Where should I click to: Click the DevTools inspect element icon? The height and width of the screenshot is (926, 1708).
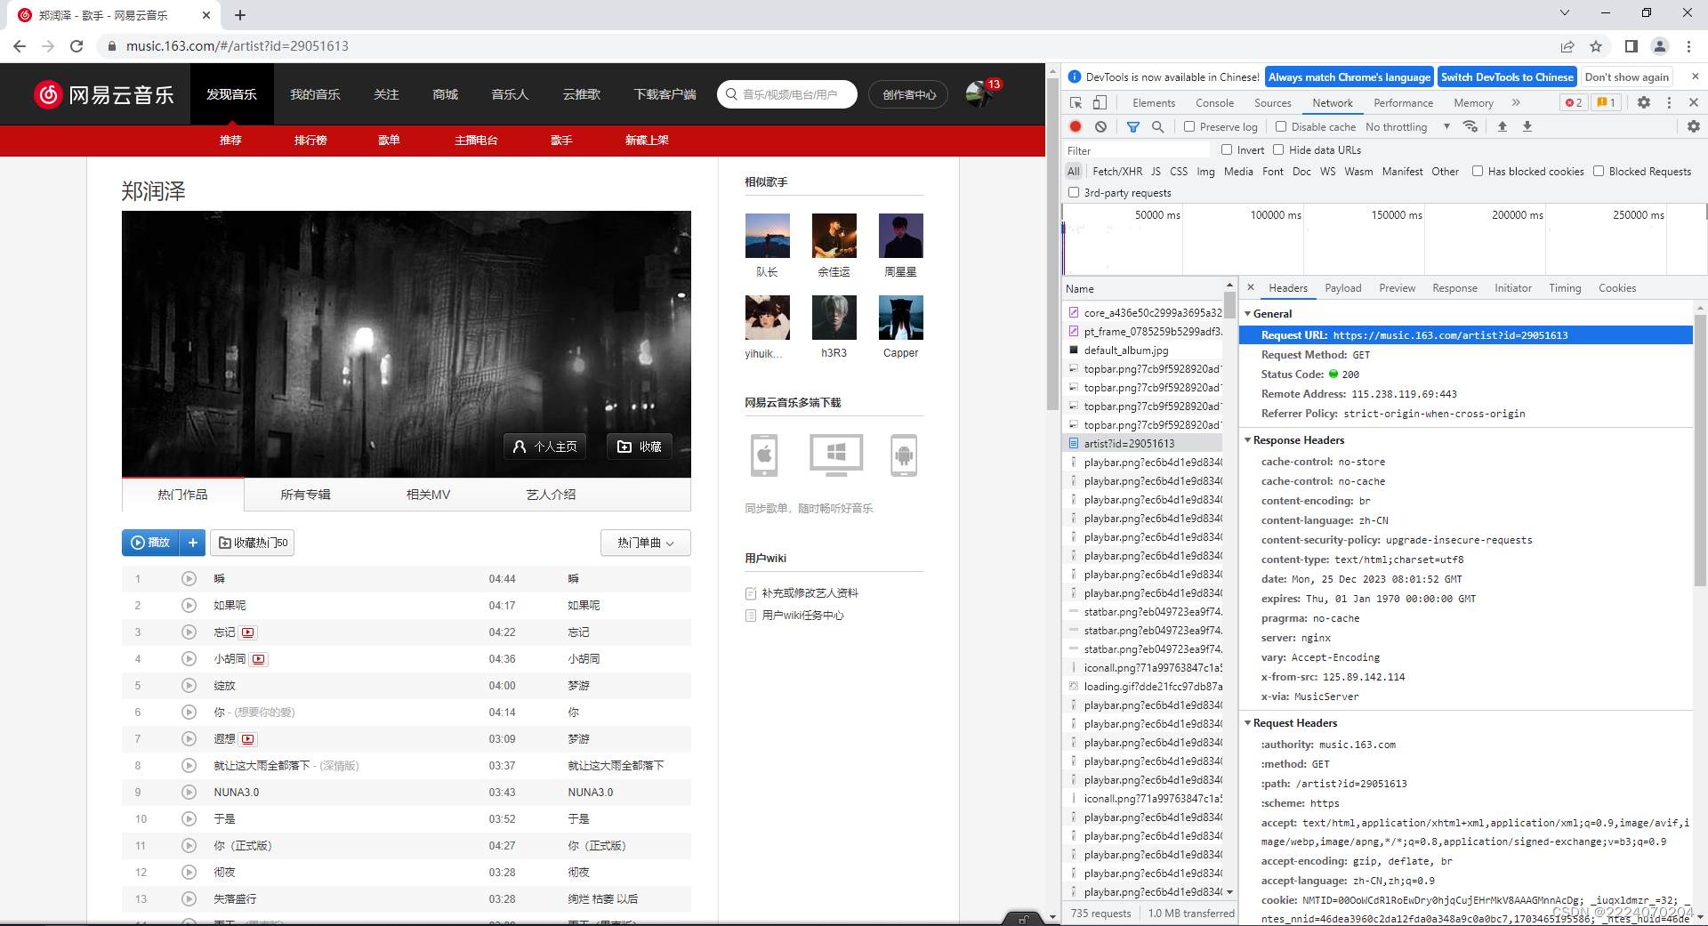click(x=1076, y=103)
